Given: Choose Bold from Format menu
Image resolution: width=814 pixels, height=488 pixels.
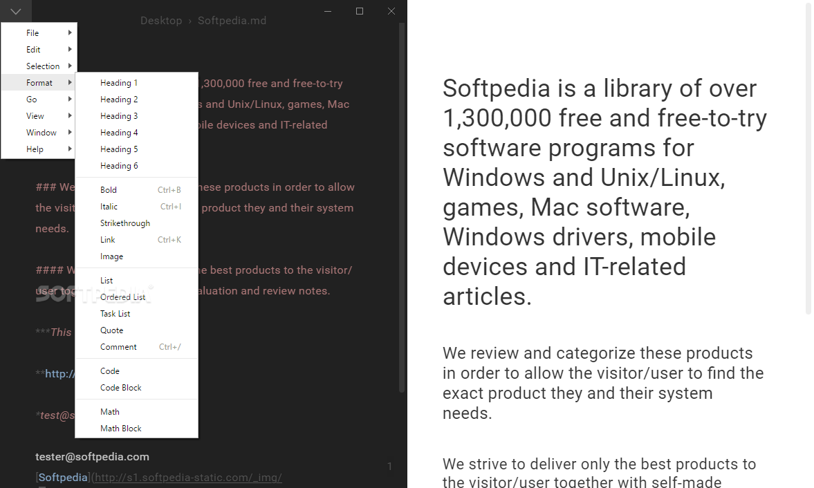Looking at the screenshot, I should click(136, 190).
